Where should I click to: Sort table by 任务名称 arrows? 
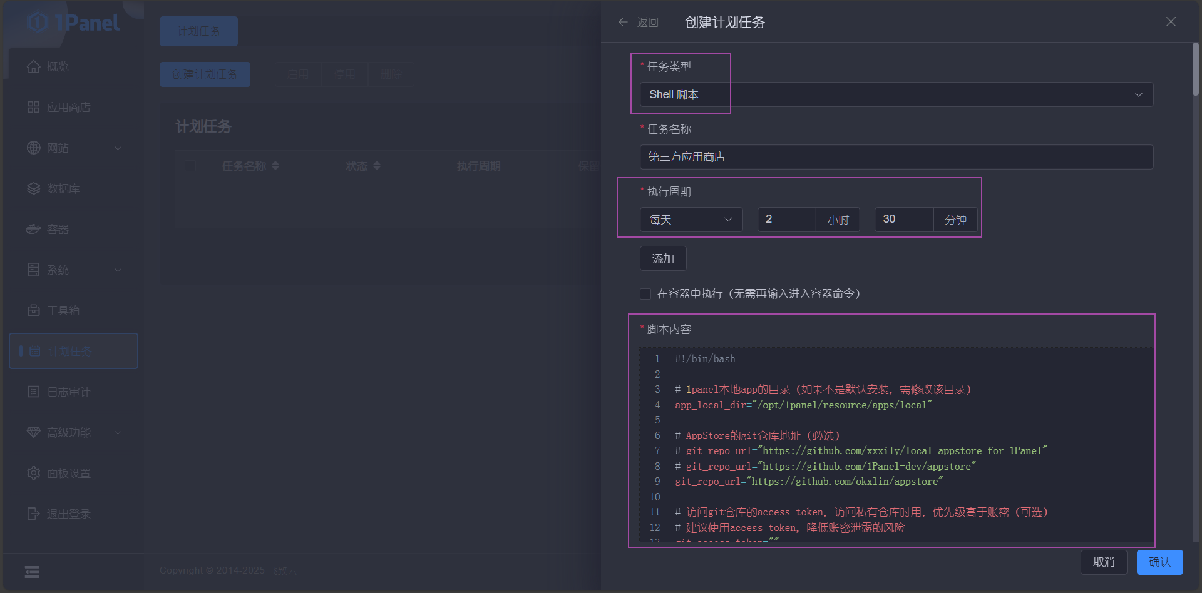pyautogui.click(x=275, y=166)
